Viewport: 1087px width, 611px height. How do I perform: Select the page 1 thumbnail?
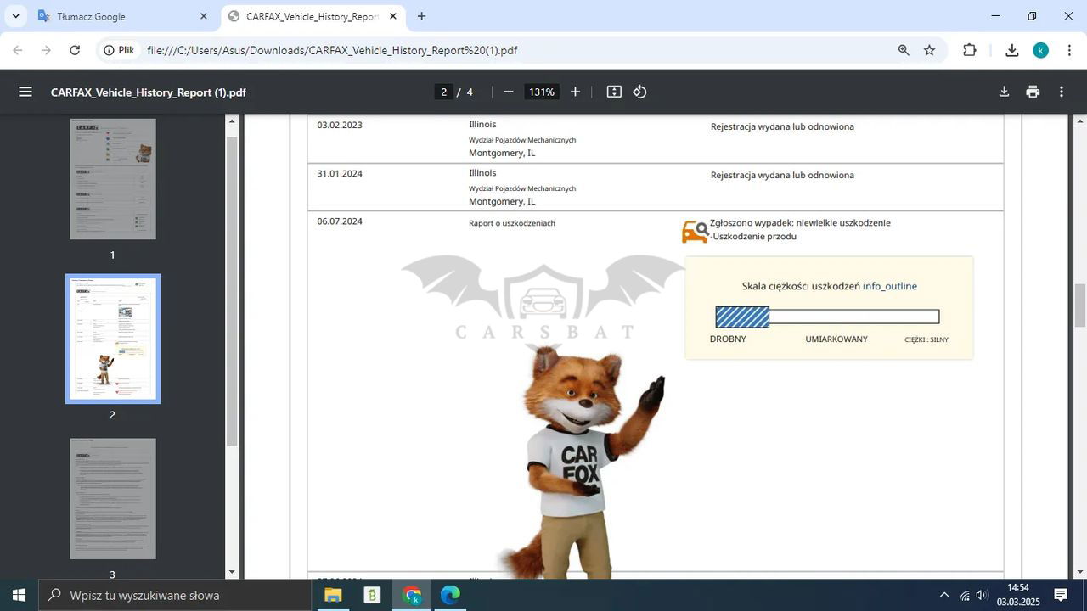point(112,179)
